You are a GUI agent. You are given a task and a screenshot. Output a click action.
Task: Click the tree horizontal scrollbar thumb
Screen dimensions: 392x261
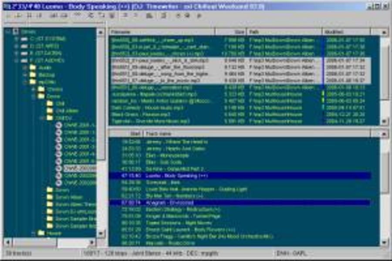coord(34,242)
